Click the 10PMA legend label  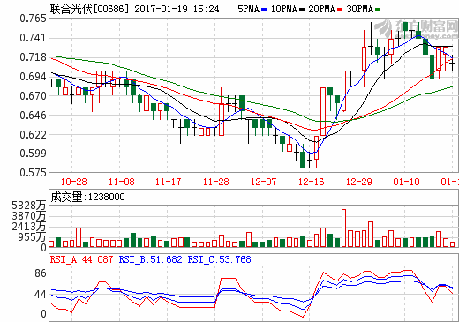[284, 9]
